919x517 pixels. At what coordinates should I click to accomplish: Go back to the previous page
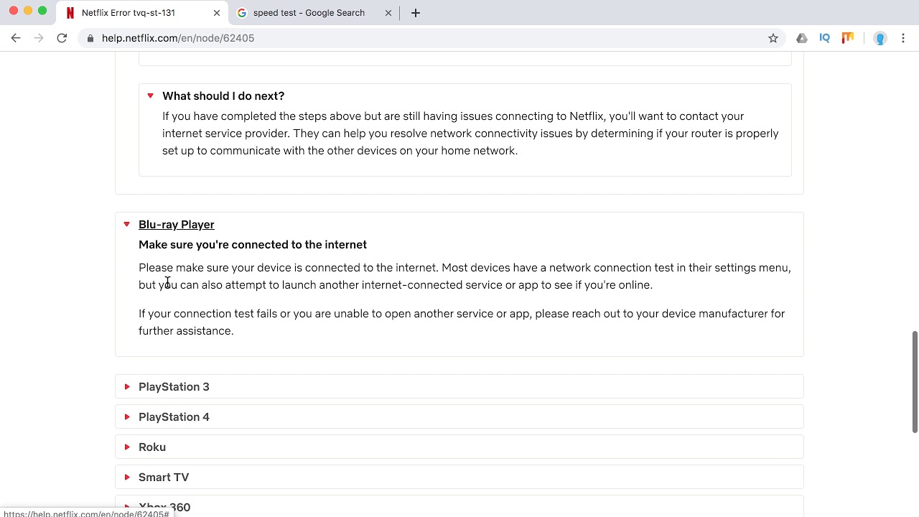pyautogui.click(x=16, y=38)
